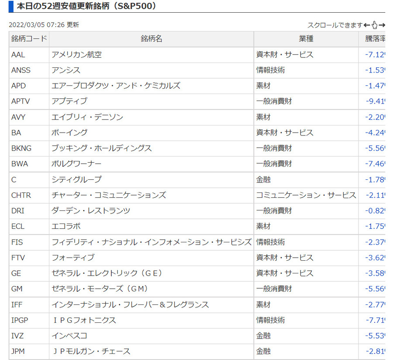Select ticker code ANSS
The image size is (393, 360).
21,70
